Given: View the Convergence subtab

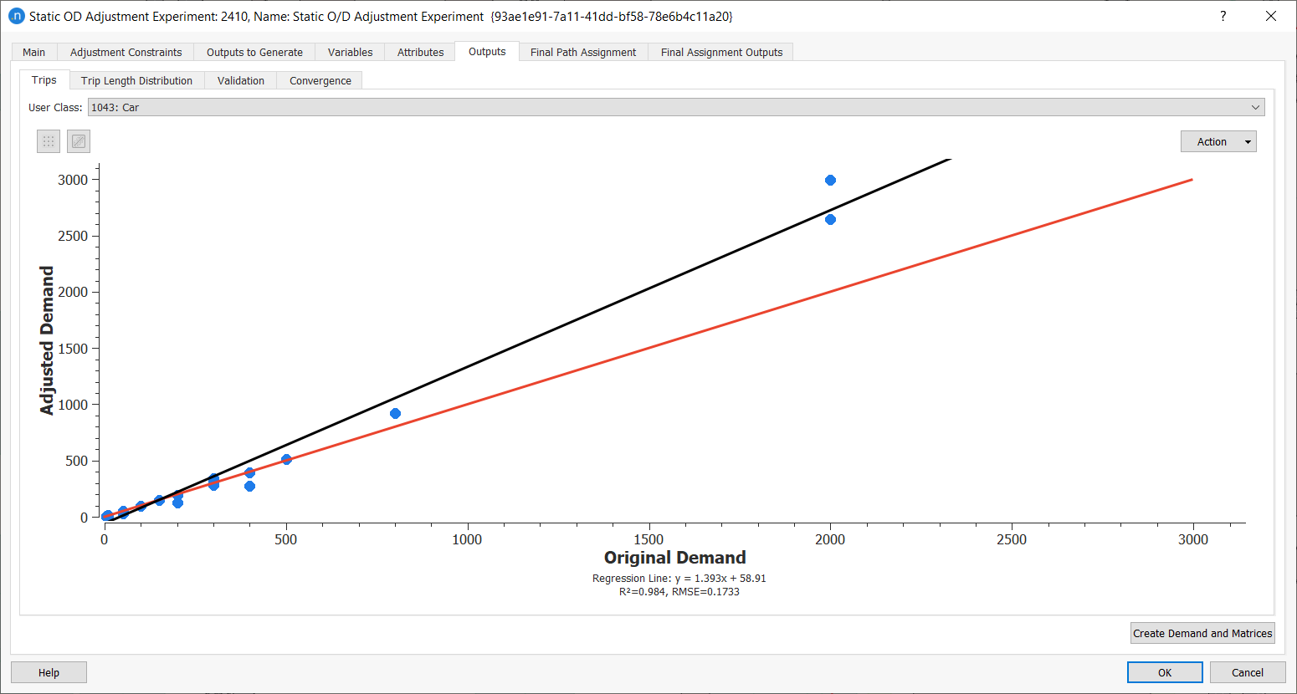Looking at the screenshot, I should (x=320, y=80).
